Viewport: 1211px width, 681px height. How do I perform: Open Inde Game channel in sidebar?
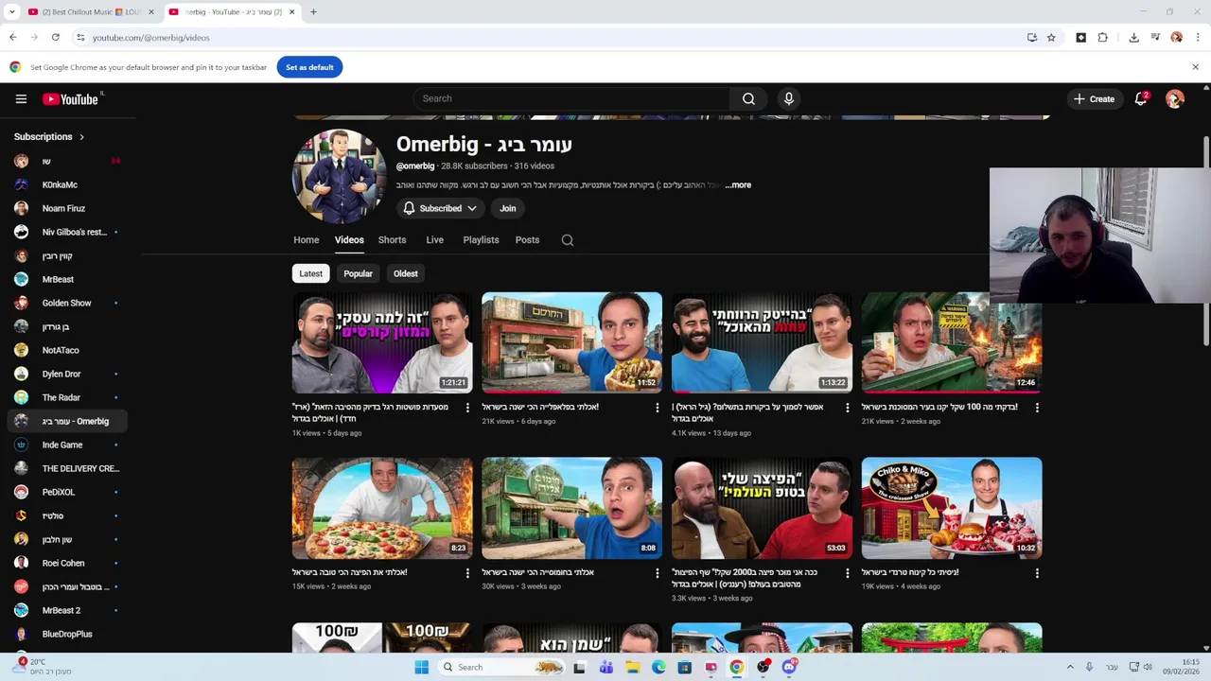[x=66, y=445]
